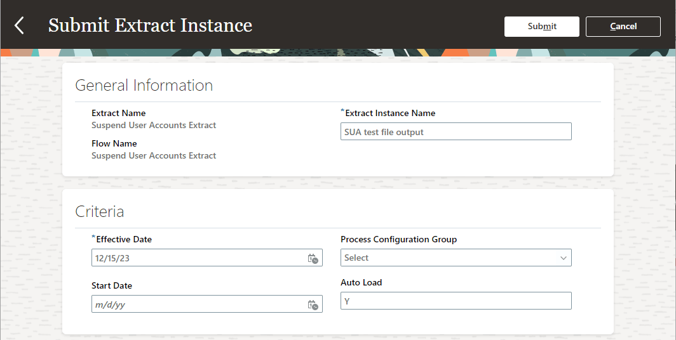This screenshot has height=340, width=676.
Task: Expand the Process Configuration Group dropdown chevron
Action: (x=563, y=258)
